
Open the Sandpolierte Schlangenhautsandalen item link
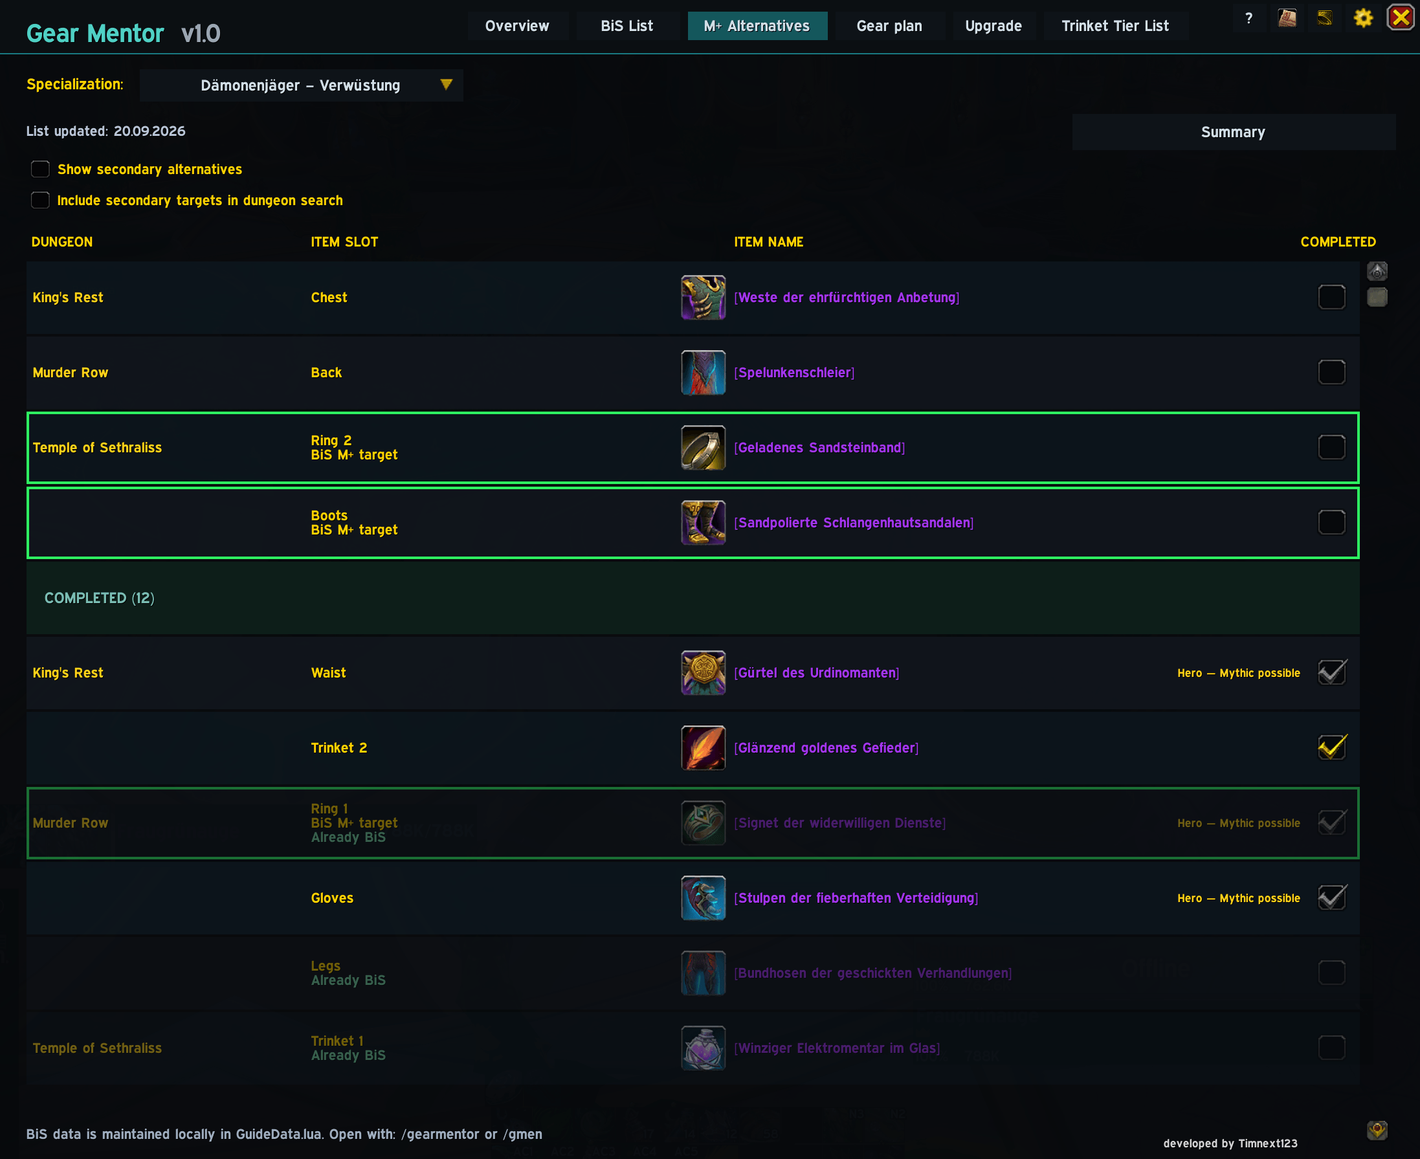854,523
